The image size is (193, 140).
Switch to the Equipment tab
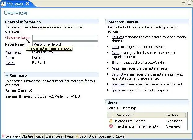point(106,136)
